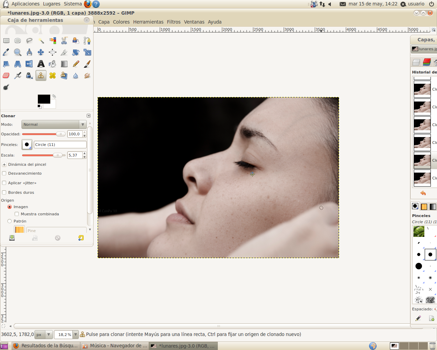
Task: Select the Move tool
Action: [41, 52]
